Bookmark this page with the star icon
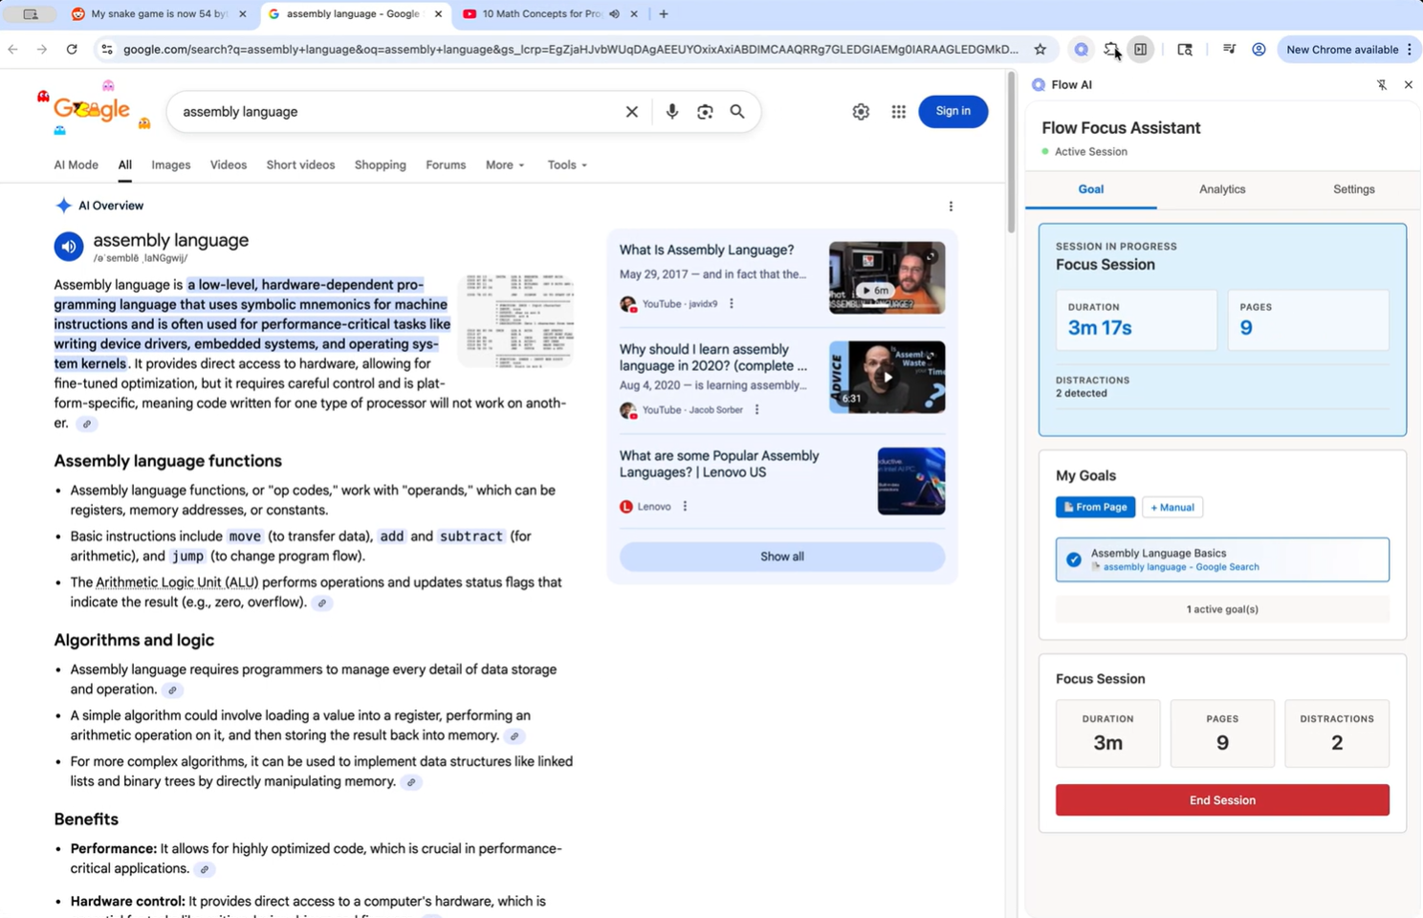The image size is (1423, 918). coord(1040,50)
